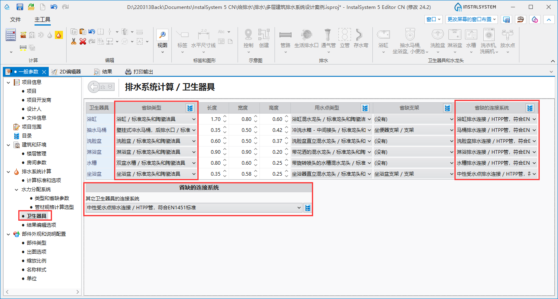
Task: Switch to the 主工具 ribbon tab
Action: pos(43,19)
